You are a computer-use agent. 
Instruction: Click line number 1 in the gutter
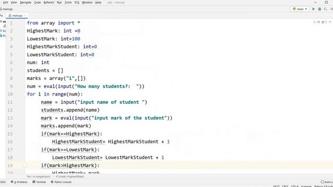[11, 23]
